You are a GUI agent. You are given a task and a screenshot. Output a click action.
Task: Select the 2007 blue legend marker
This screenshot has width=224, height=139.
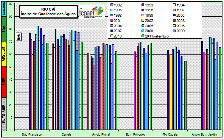(112, 31)
